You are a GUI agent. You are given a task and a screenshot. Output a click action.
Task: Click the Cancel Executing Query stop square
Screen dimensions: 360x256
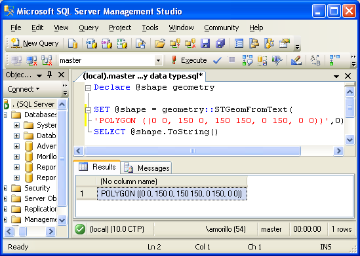pyautogui.click(x=232, y=60)
